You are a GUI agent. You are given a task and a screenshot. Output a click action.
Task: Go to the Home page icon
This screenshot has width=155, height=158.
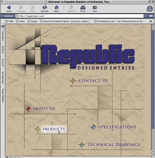(56, 8)
